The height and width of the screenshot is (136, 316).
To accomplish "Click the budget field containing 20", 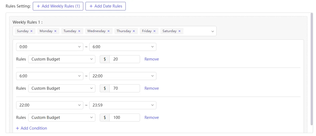I will pyautogui.click(x=125, y=59).
